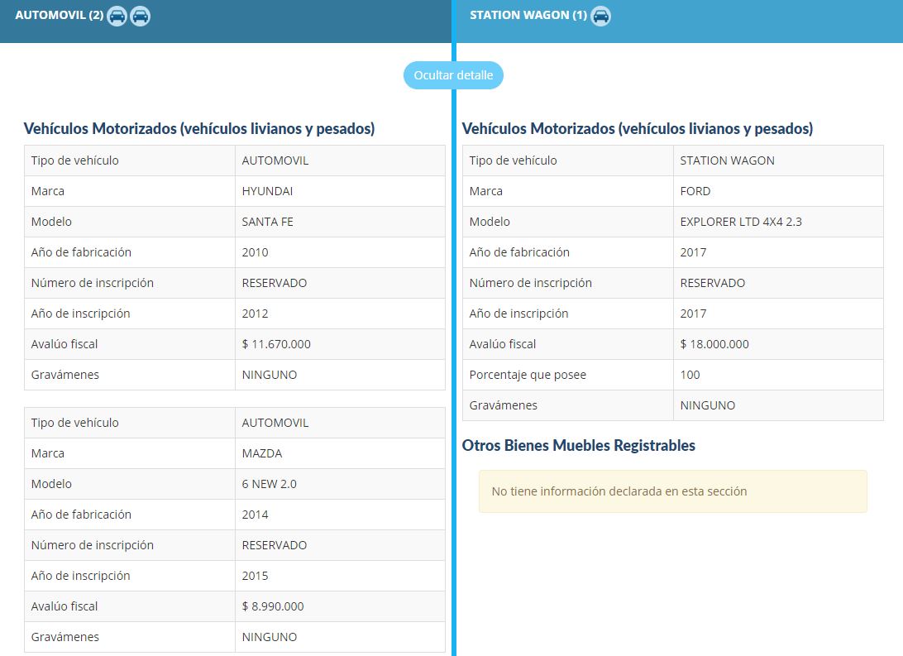Click the FORD brand cell
The width and height of the screenshot is (903, 656).
[x=778, y=191]
